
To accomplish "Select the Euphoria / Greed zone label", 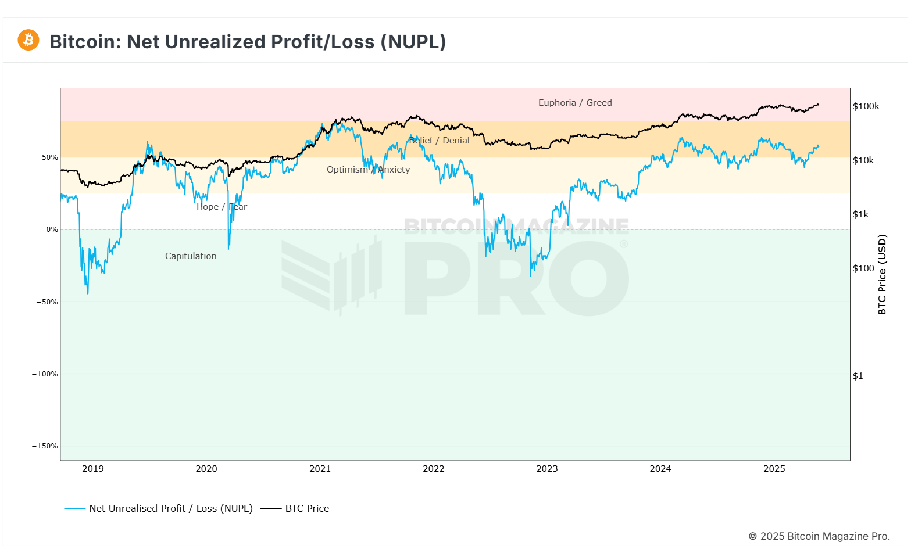I will pyautogui.click(x=575, y=103).
